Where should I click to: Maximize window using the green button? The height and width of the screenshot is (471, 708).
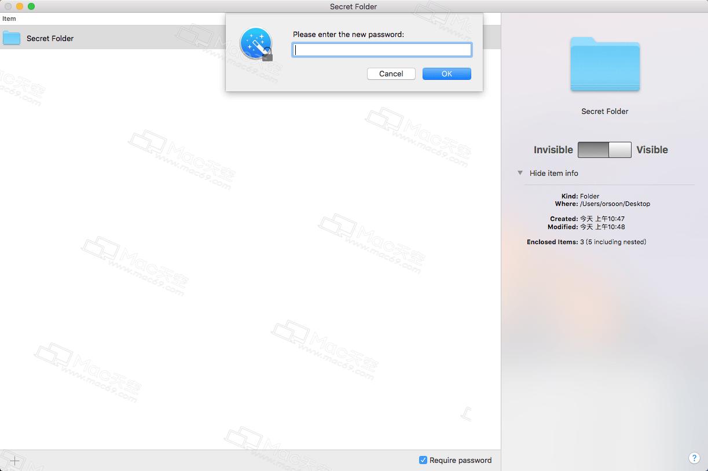(x=31, y=6)
